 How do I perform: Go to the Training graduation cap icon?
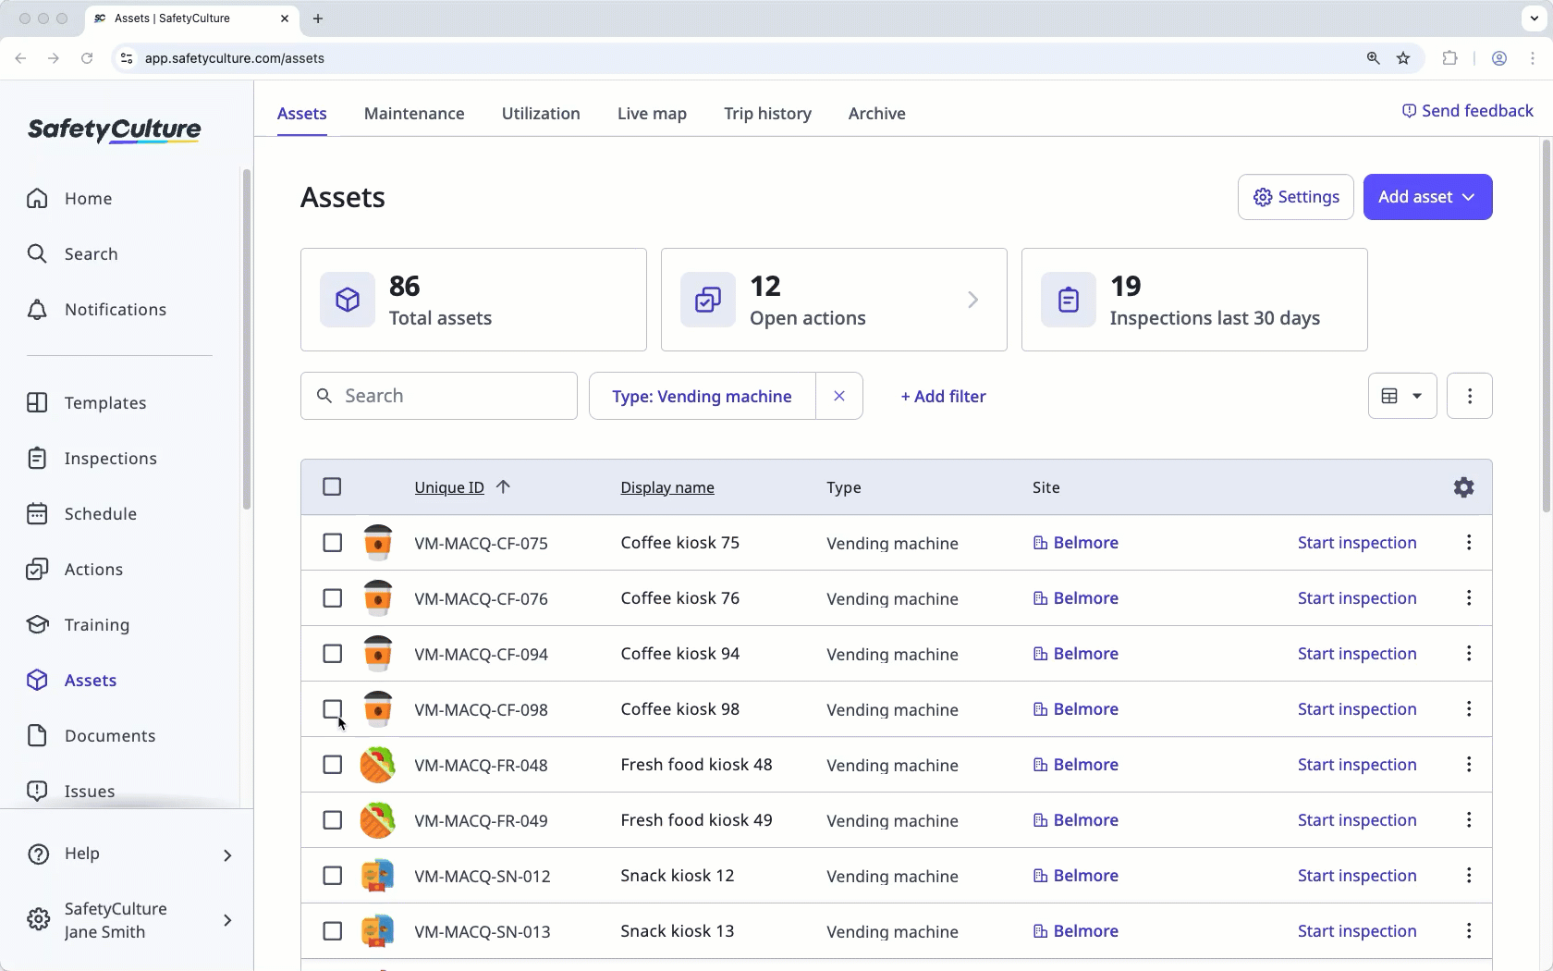pyautogui.click(x=37, y=624)
